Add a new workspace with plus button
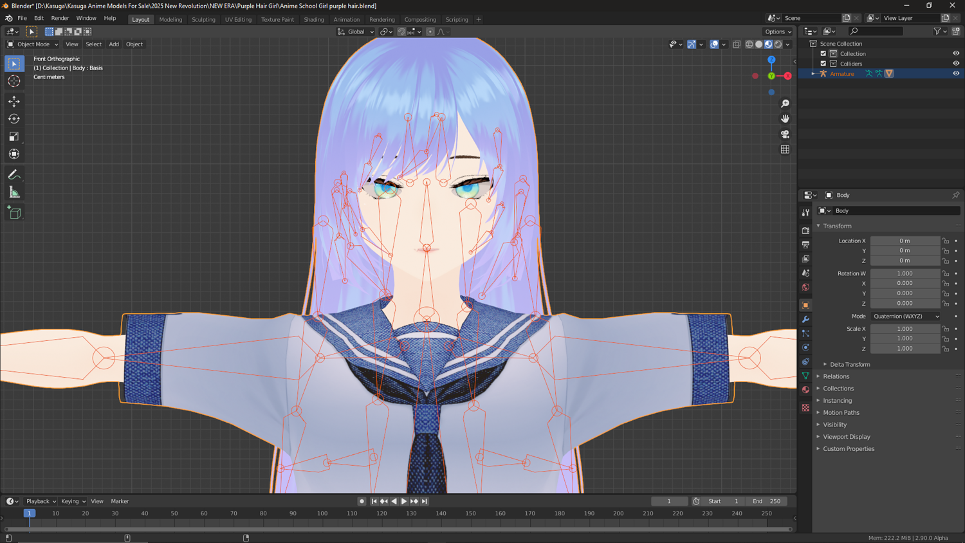965x543 pixels. coord(479,19)
